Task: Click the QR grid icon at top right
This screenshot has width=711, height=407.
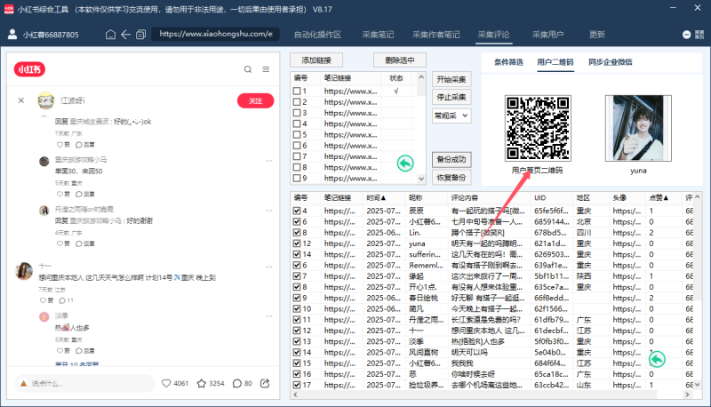Action: [x=699, y=35]
